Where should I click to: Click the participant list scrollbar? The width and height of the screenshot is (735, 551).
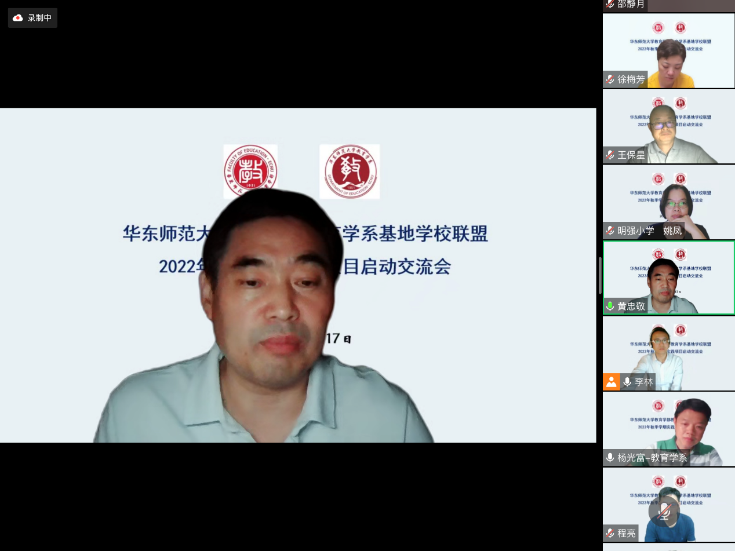pyautogui.click(x=600, y=275)
